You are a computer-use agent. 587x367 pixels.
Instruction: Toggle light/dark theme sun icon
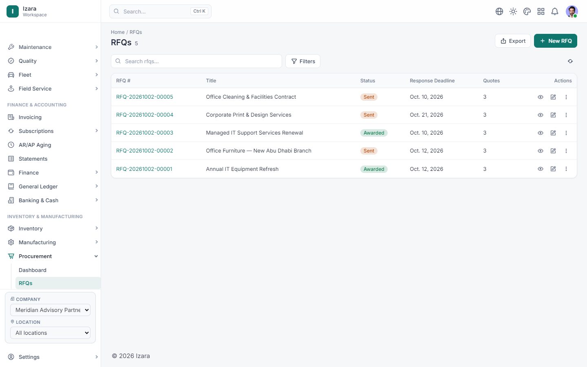(x=513, y=11)
